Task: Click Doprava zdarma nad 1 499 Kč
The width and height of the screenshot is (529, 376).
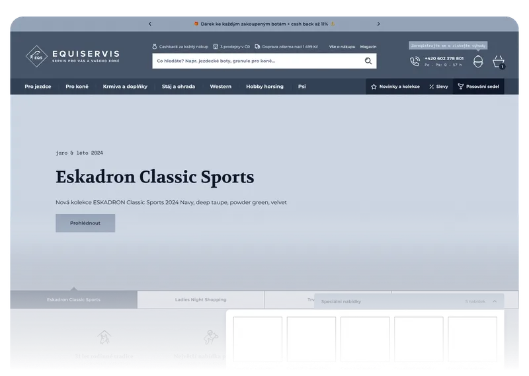Action: tap(290, 47)
